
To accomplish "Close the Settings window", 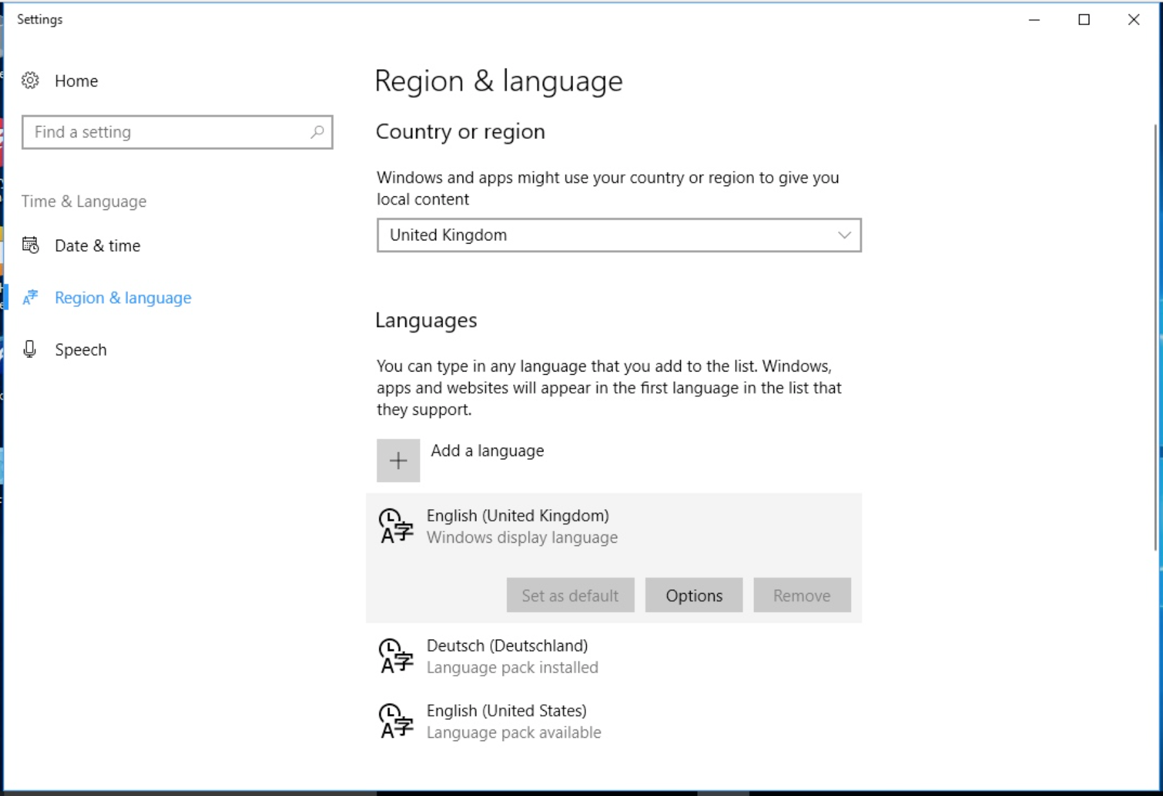I will coord(1134,20).
